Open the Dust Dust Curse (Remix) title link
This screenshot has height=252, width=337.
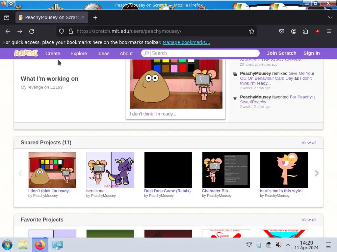pyautogui.click(x=167, y=191)
